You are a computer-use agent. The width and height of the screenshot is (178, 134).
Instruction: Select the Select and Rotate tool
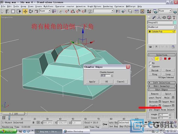point(31,11)
